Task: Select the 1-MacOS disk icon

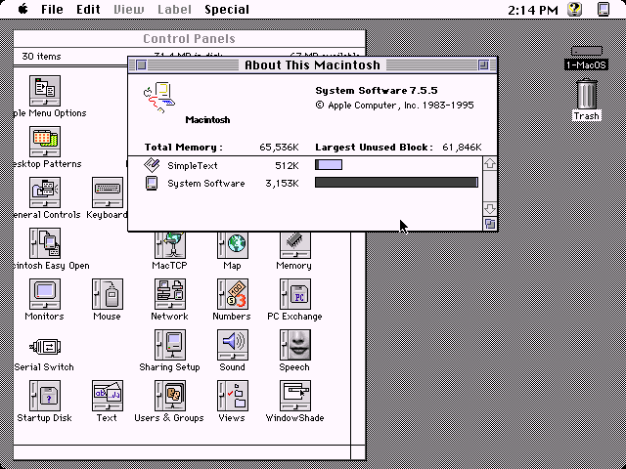Action: pyautogui.click(x=587, y=51)
